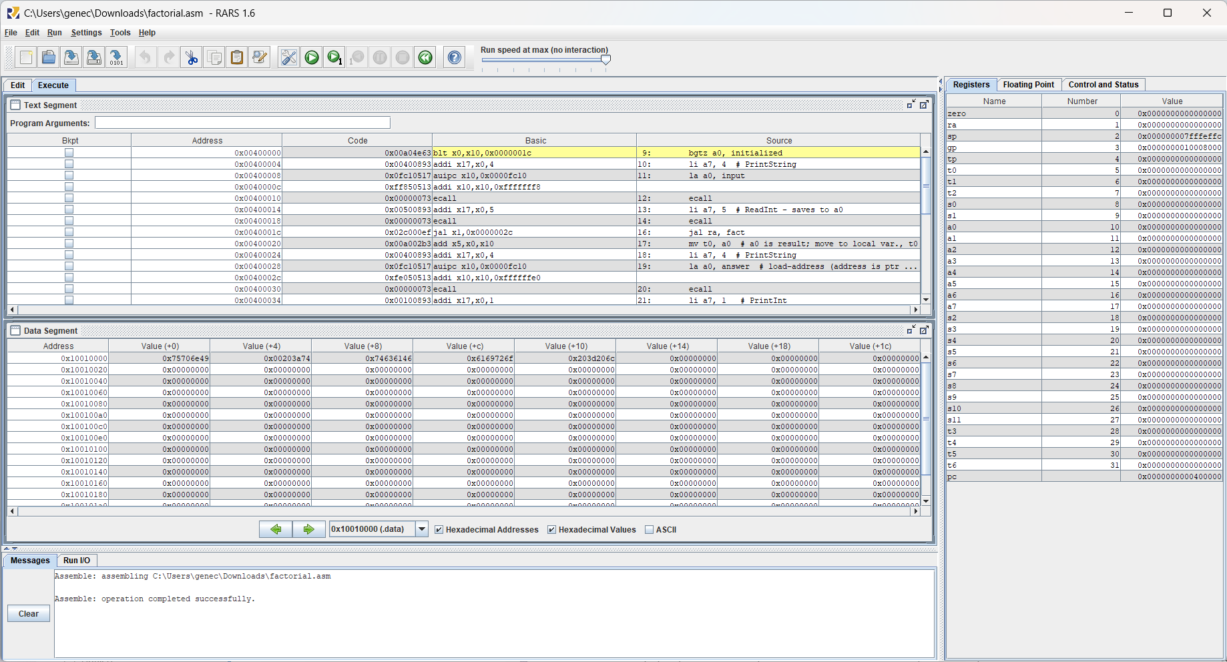Open the Settings menu
Viewport: 1227px width, 662px height.
pos(86,33)
